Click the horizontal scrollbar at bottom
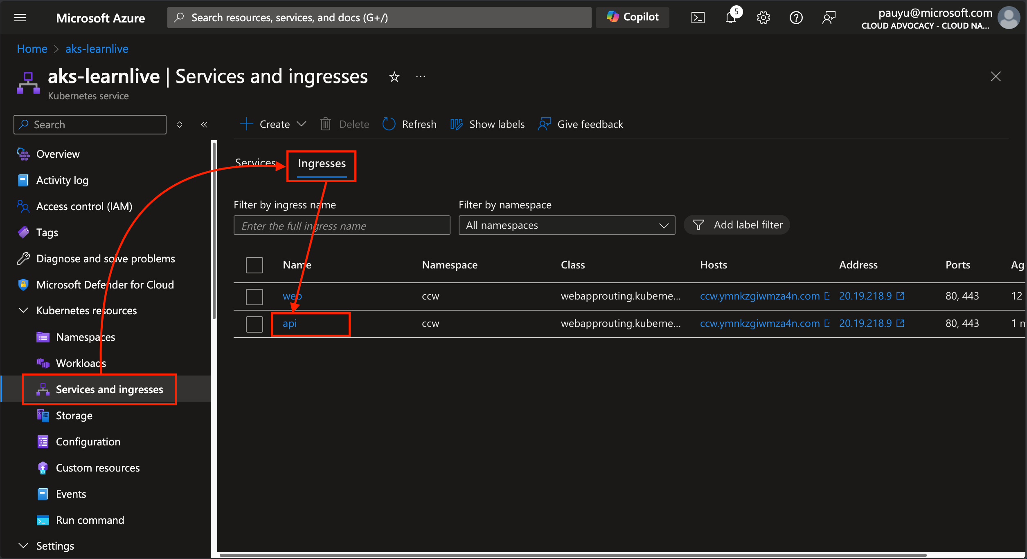The width and height of the screenshot is (1027, 559). (x=573, y=555)
